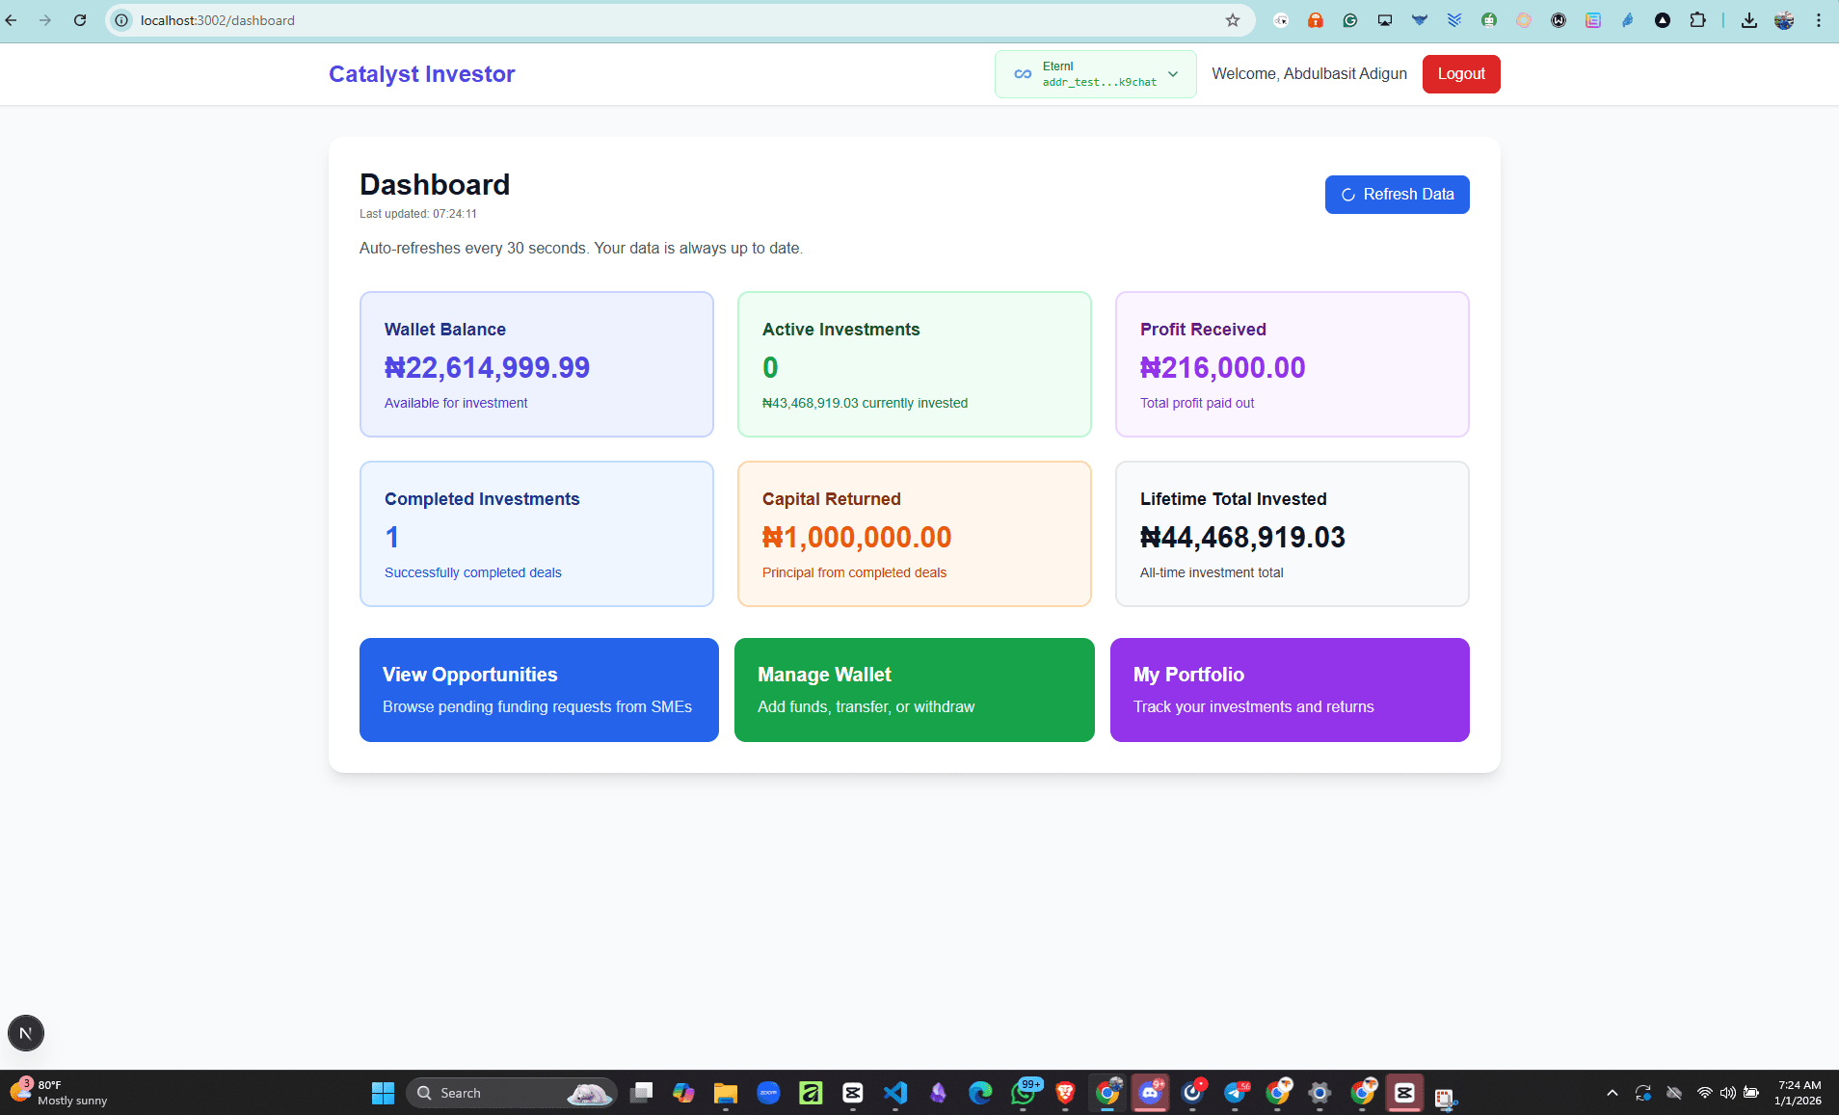
Task: Open View Opportunities to browse SME requests
Action: [x=538, y=689]
